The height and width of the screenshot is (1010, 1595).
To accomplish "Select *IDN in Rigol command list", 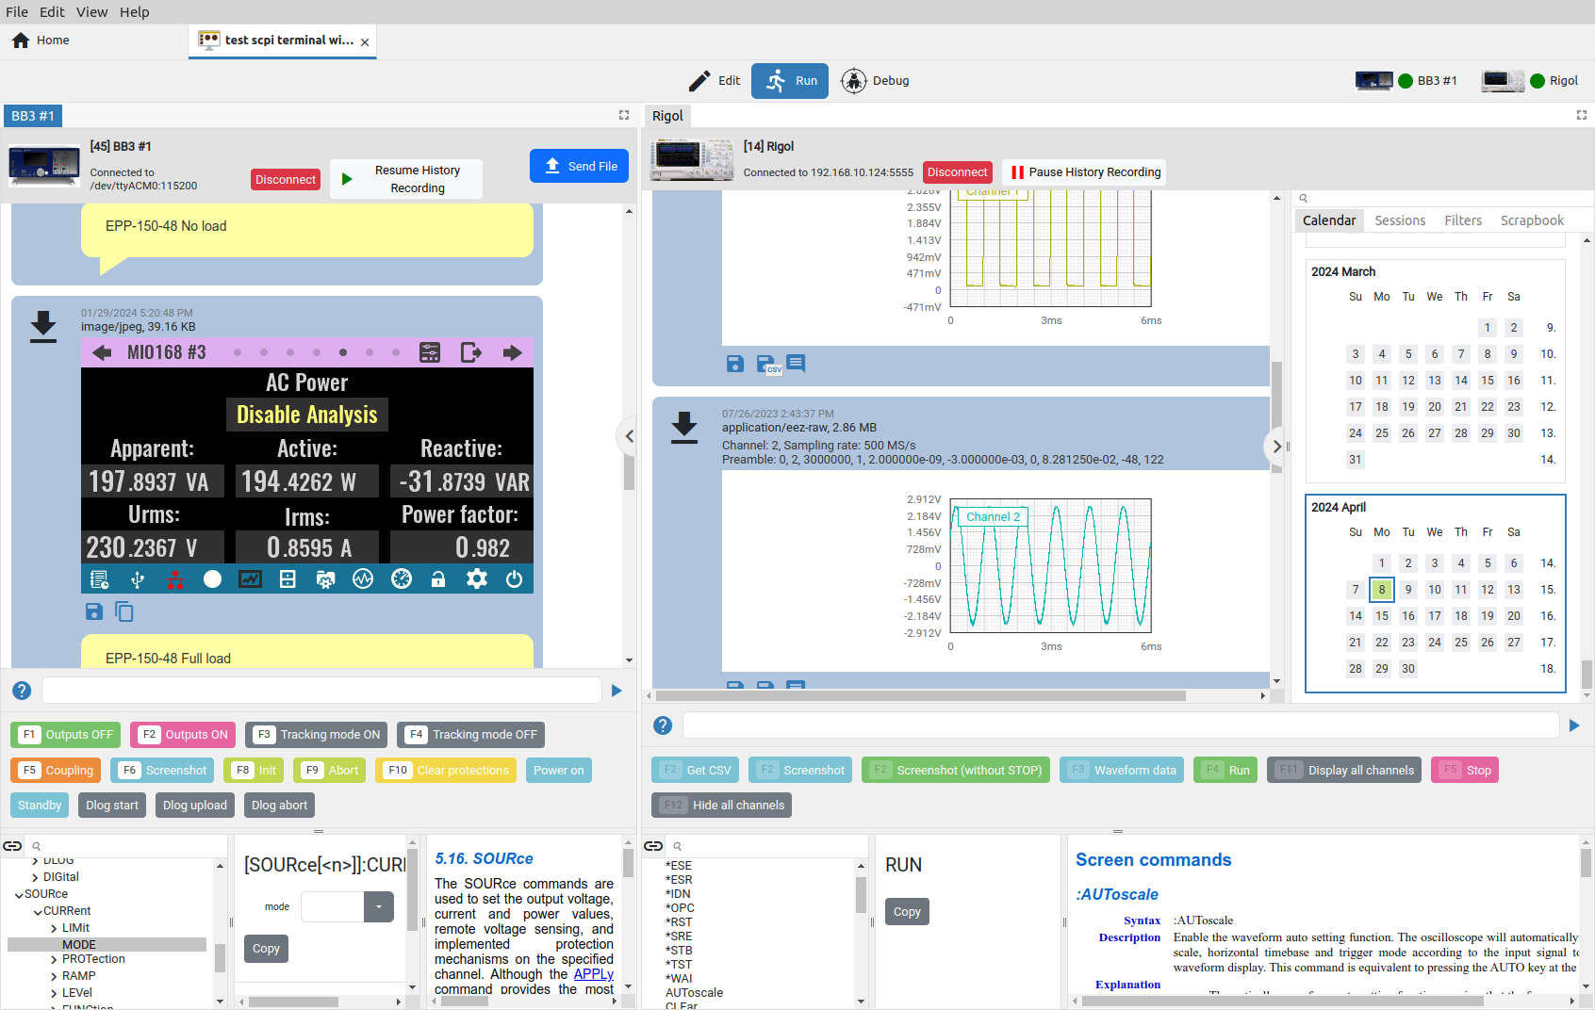I will [x=678, y=894].
